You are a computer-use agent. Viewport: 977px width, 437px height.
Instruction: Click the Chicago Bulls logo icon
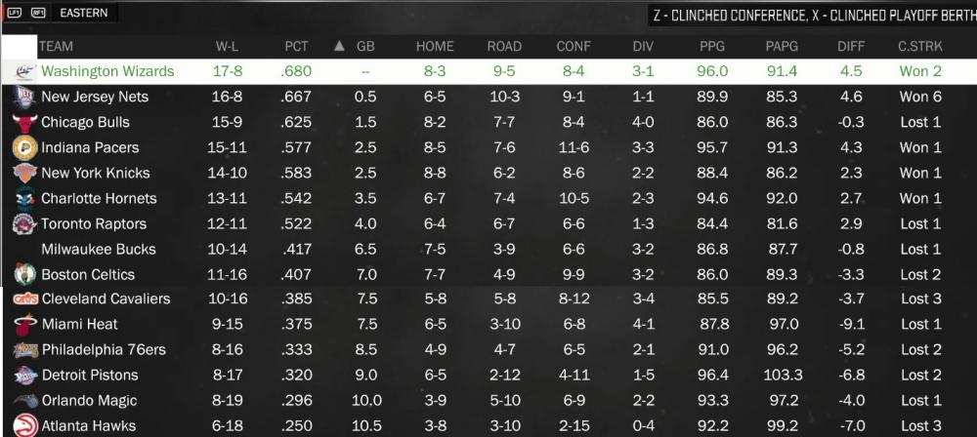pyautogui.click(x=25, y=123)
